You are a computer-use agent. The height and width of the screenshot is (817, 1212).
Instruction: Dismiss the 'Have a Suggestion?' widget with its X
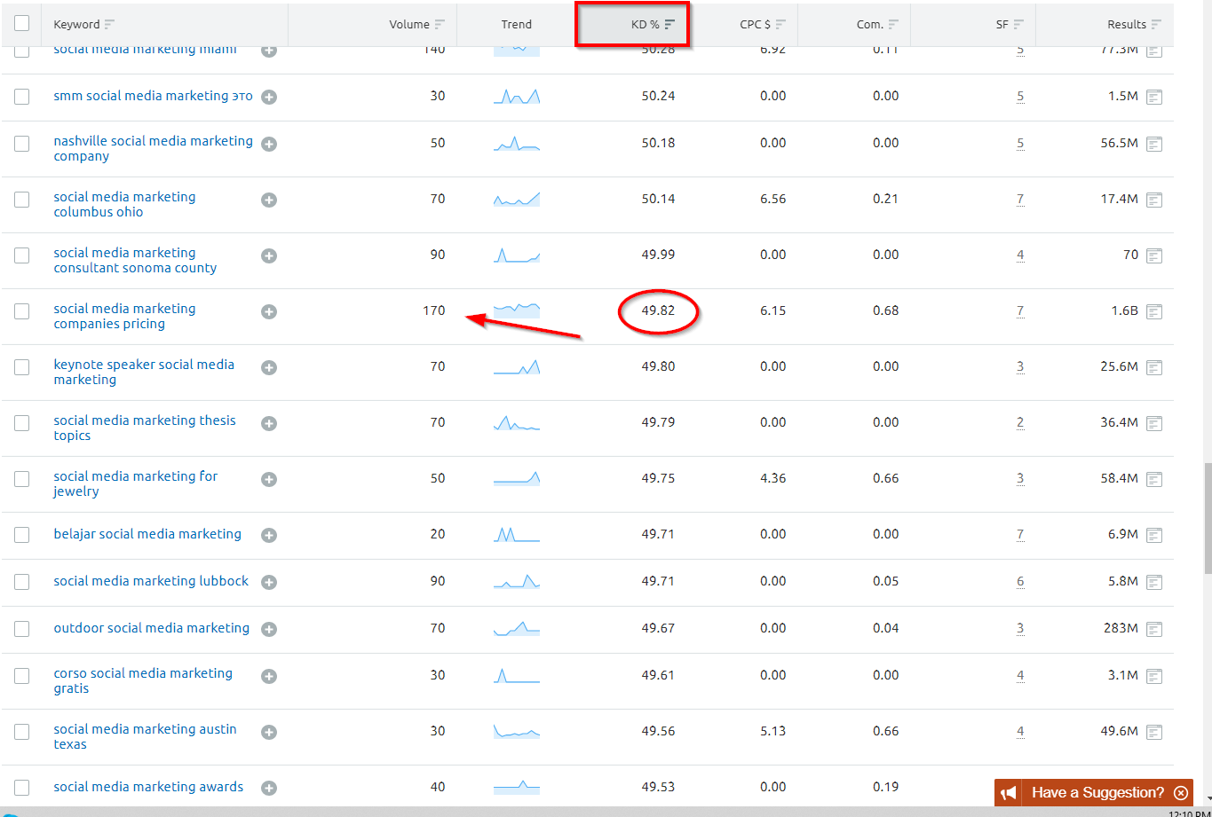click(x=1181, y=793)
